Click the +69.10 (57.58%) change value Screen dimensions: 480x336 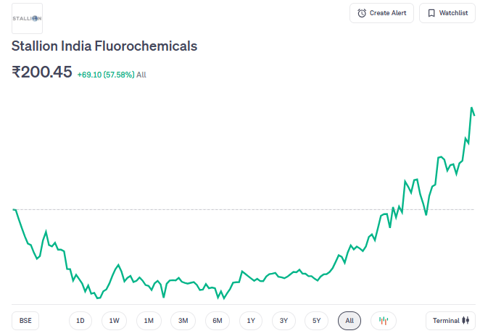106,75
